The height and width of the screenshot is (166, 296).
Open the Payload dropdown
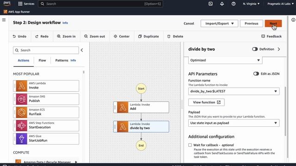tap(234, 123)
